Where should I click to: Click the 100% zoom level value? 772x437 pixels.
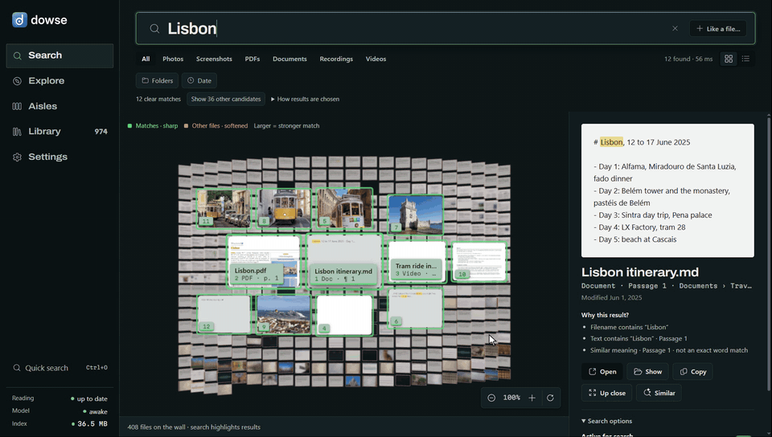[511, 398]
